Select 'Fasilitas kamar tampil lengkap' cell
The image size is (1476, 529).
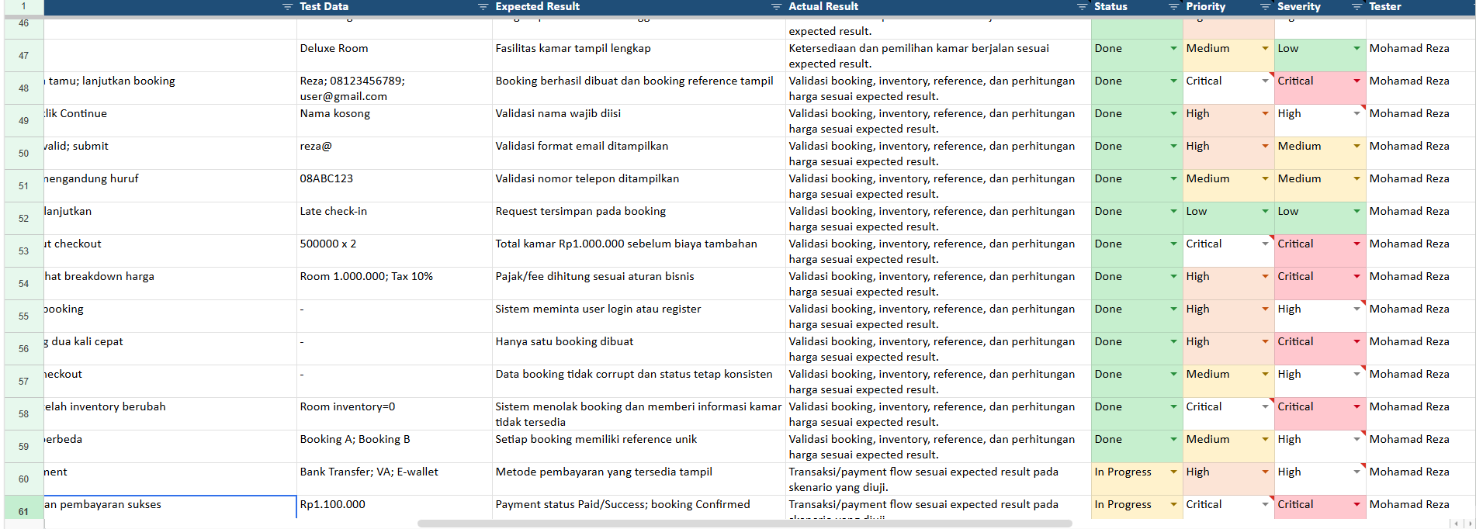639,56
